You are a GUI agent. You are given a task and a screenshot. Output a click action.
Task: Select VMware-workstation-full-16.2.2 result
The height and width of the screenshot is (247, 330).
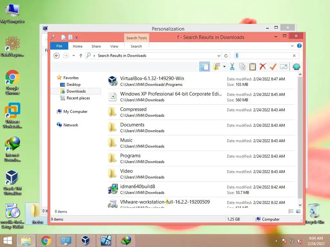(201, 203)
